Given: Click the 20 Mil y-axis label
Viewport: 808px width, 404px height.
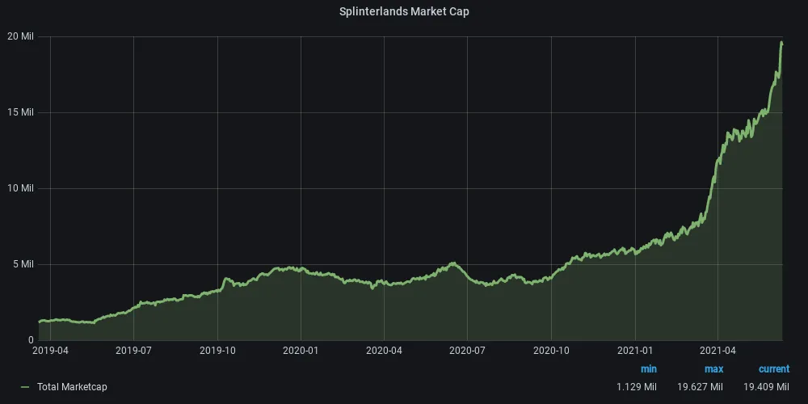Looking at the screenshot, I should pyautogui.click(x=21, y=36).
